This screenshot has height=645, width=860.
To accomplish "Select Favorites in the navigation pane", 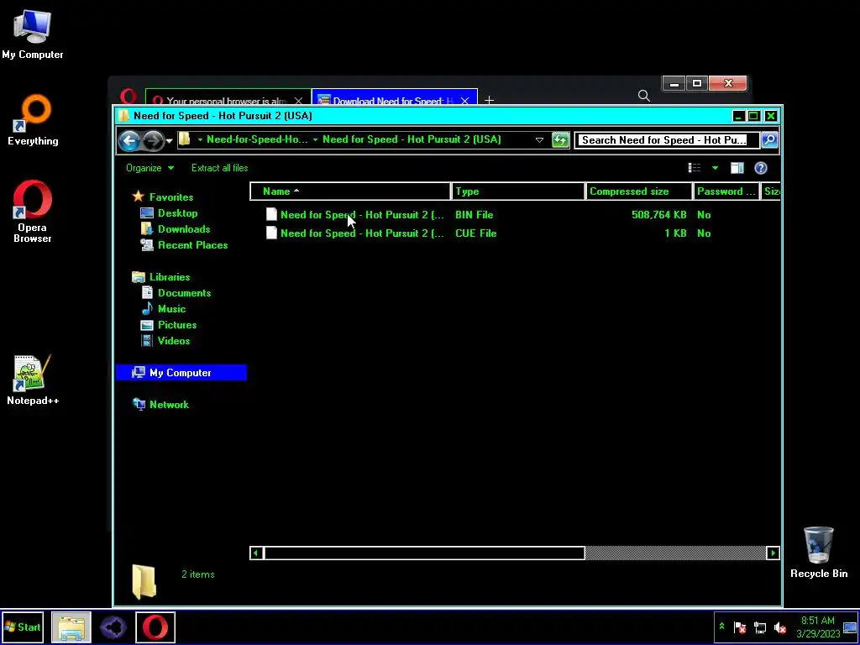I will (x=171, y=197).
